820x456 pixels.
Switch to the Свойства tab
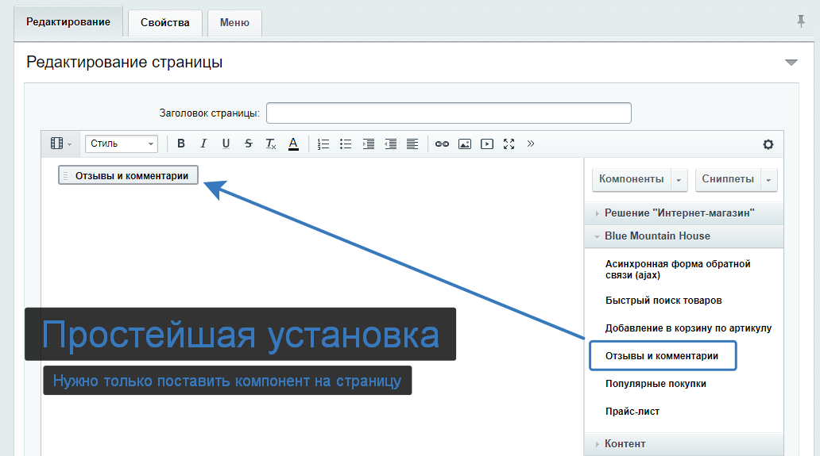click(165, 23)
